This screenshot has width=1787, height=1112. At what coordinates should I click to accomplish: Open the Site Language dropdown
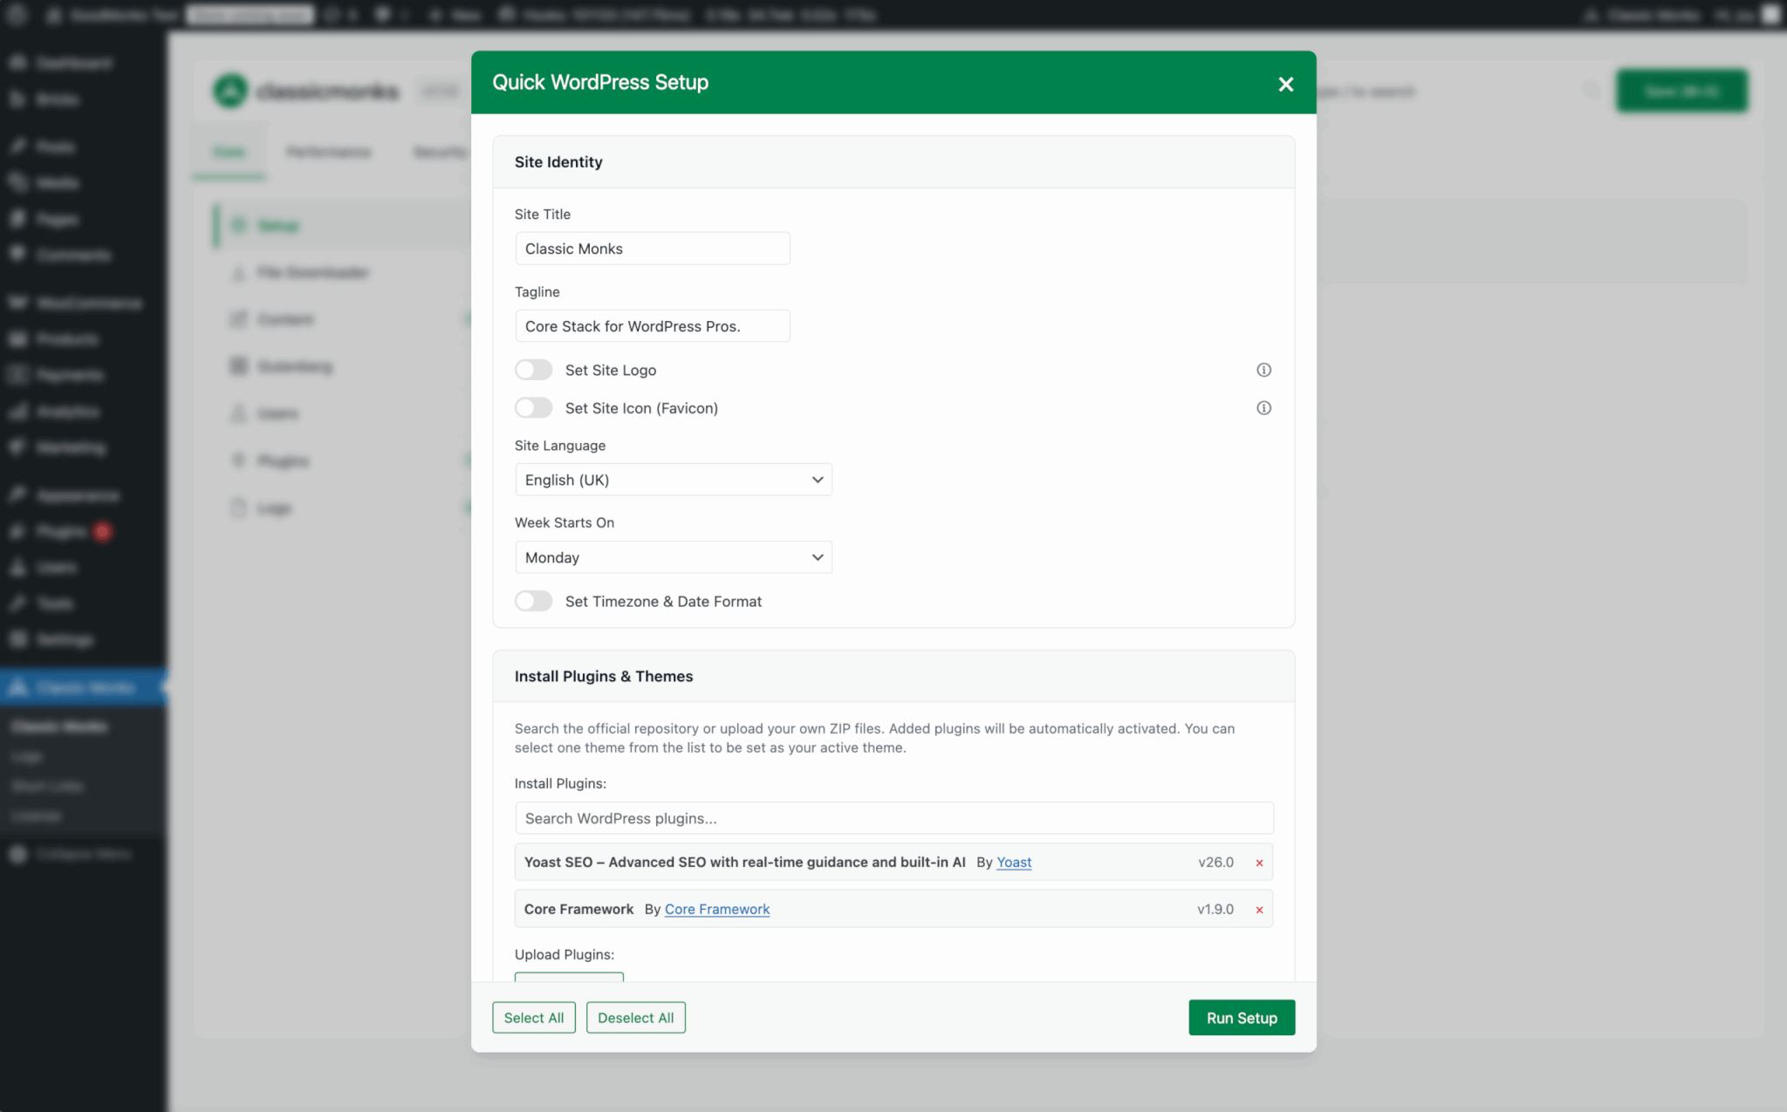[x=672, y=480]
